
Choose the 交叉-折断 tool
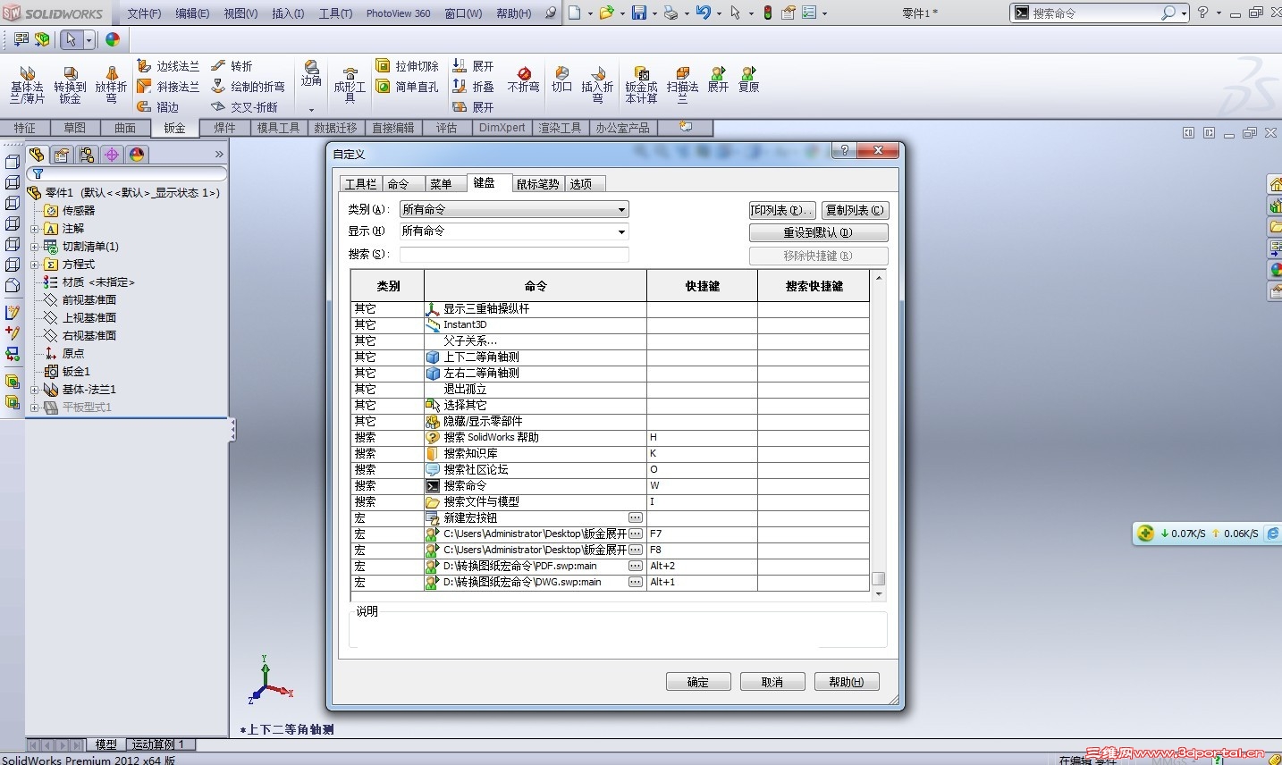point(244,107)
